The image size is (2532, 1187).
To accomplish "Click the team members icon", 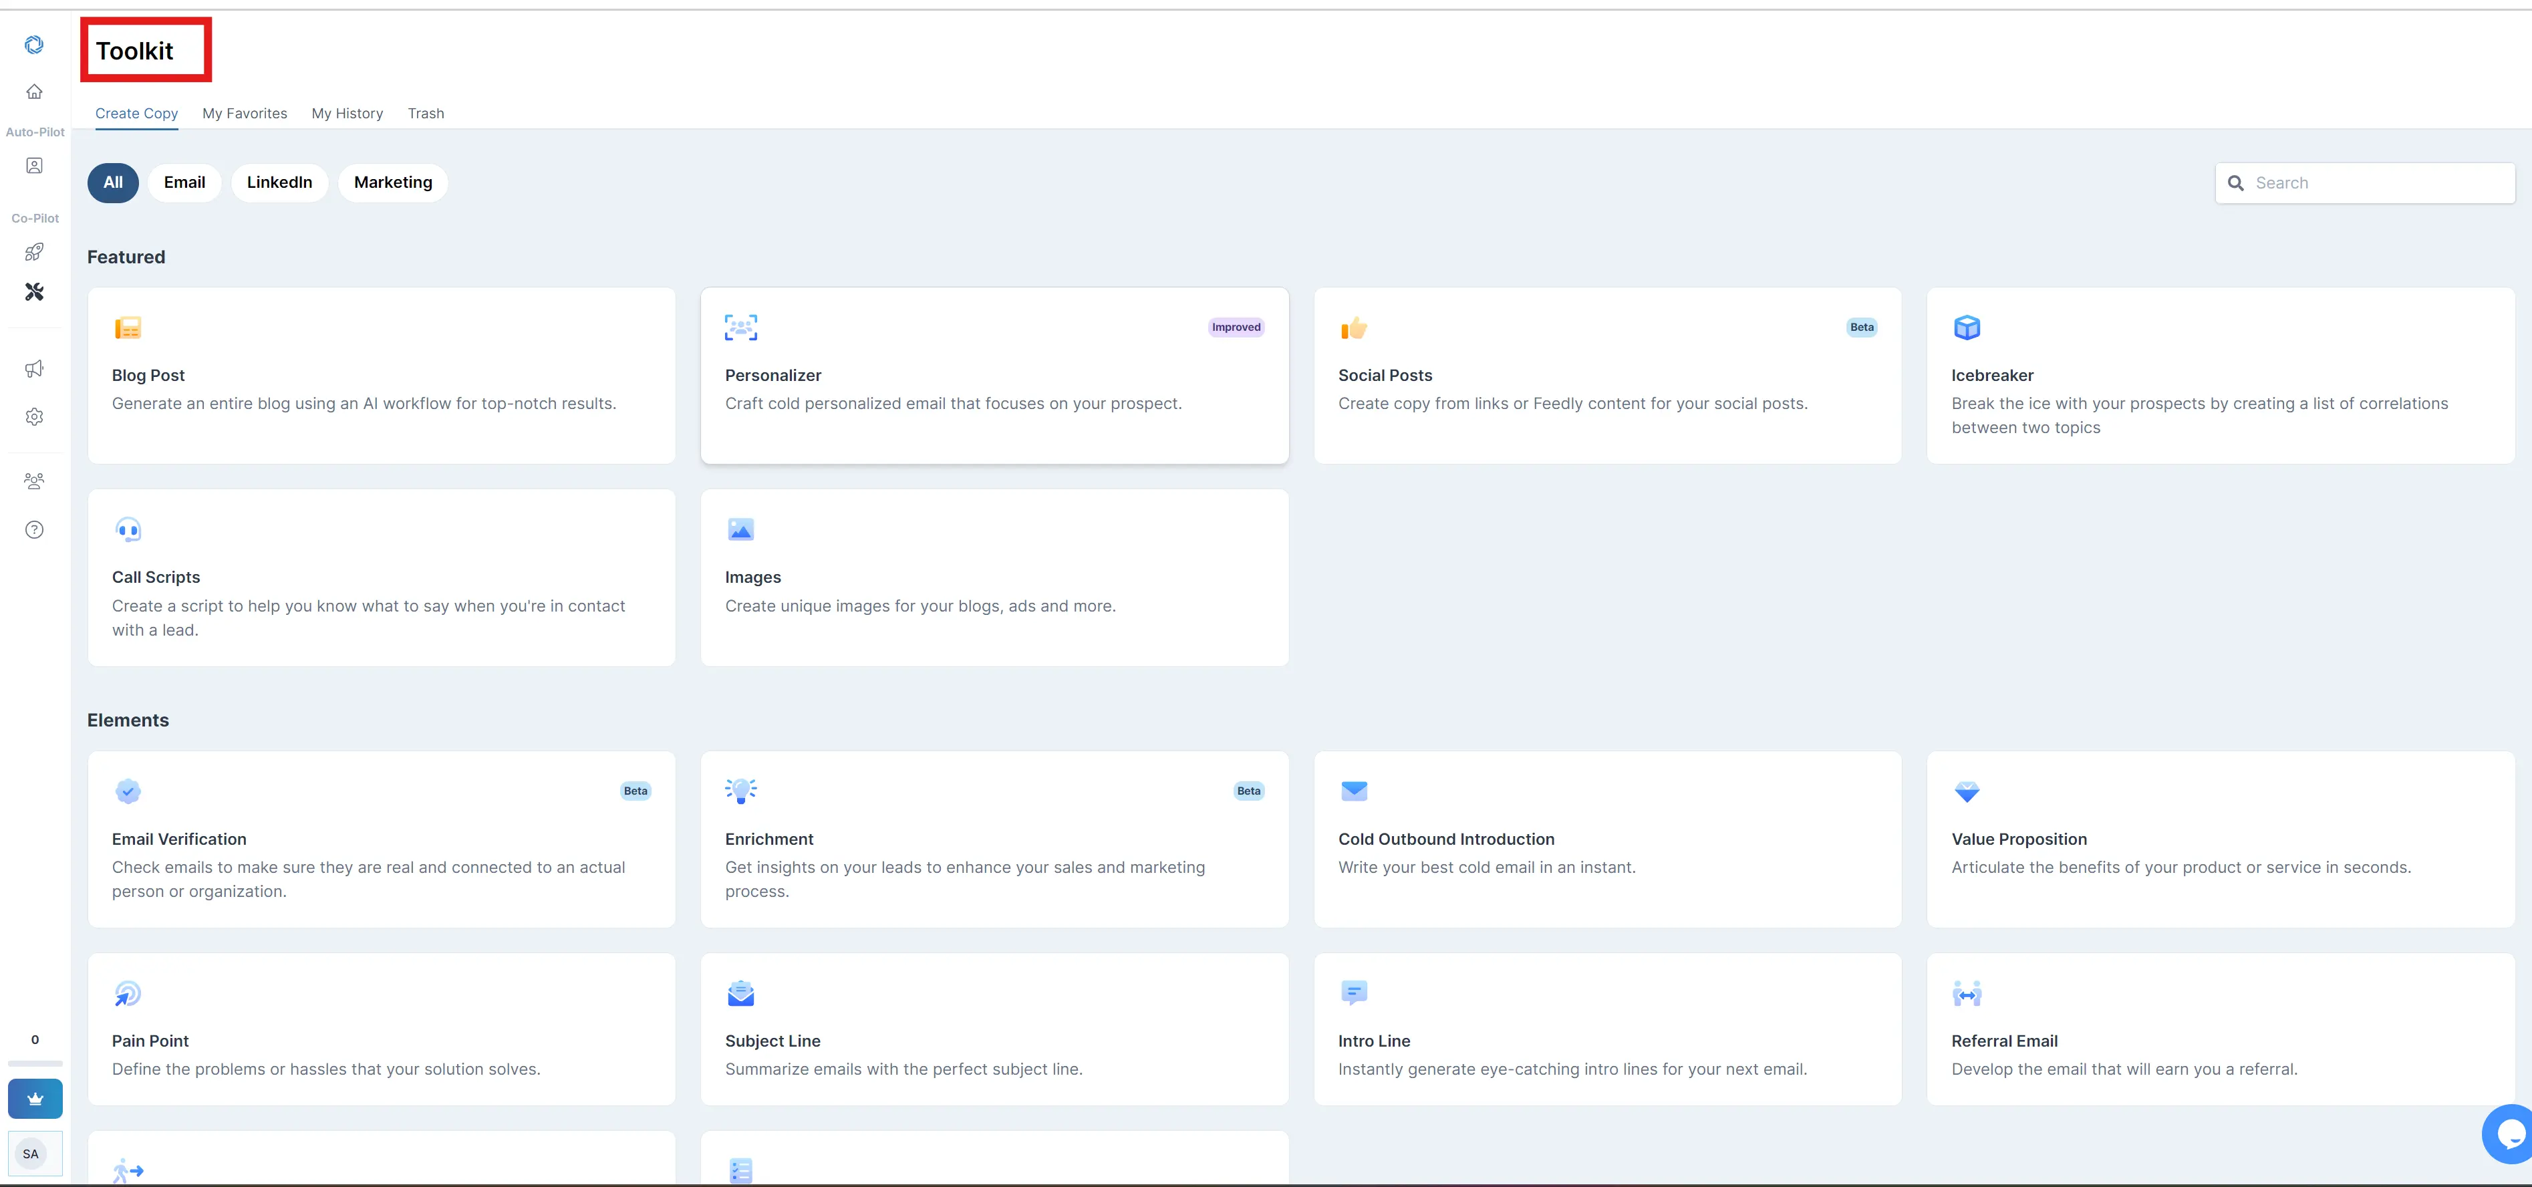I will [34, 481].
